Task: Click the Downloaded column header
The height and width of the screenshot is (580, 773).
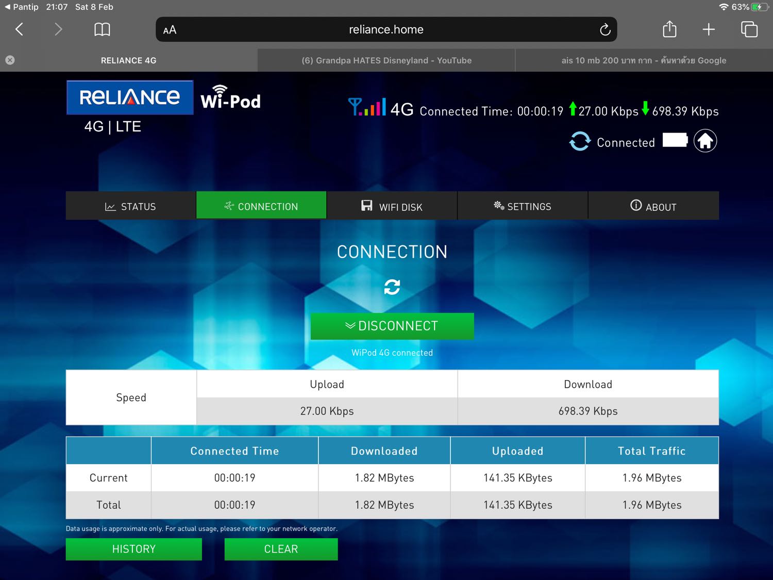Action: pos(384,451)
